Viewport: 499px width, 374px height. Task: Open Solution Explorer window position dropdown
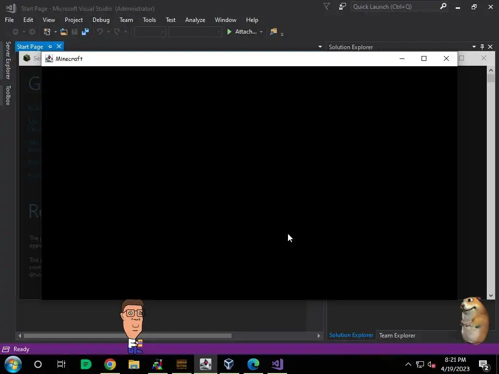click(474, 47)
